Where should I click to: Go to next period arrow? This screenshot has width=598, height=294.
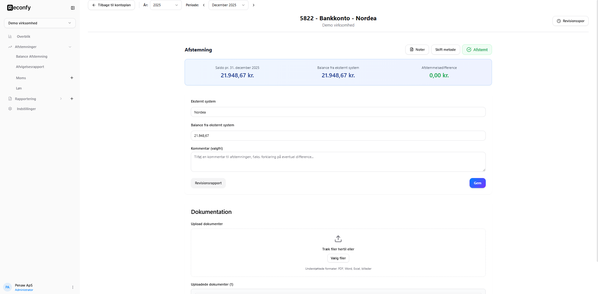pyautogui.click(x=253, y=5)
